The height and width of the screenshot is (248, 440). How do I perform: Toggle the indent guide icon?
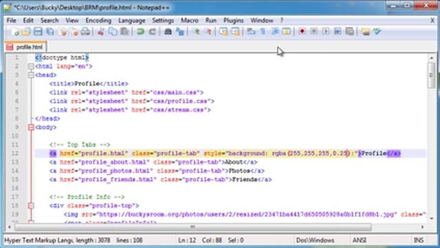(x=275, y=32)
